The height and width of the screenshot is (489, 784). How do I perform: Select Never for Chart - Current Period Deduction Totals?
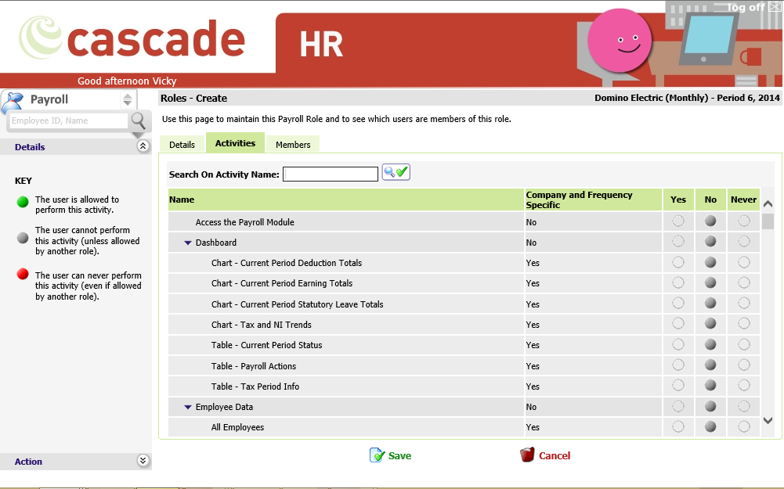tap(743, 262)
